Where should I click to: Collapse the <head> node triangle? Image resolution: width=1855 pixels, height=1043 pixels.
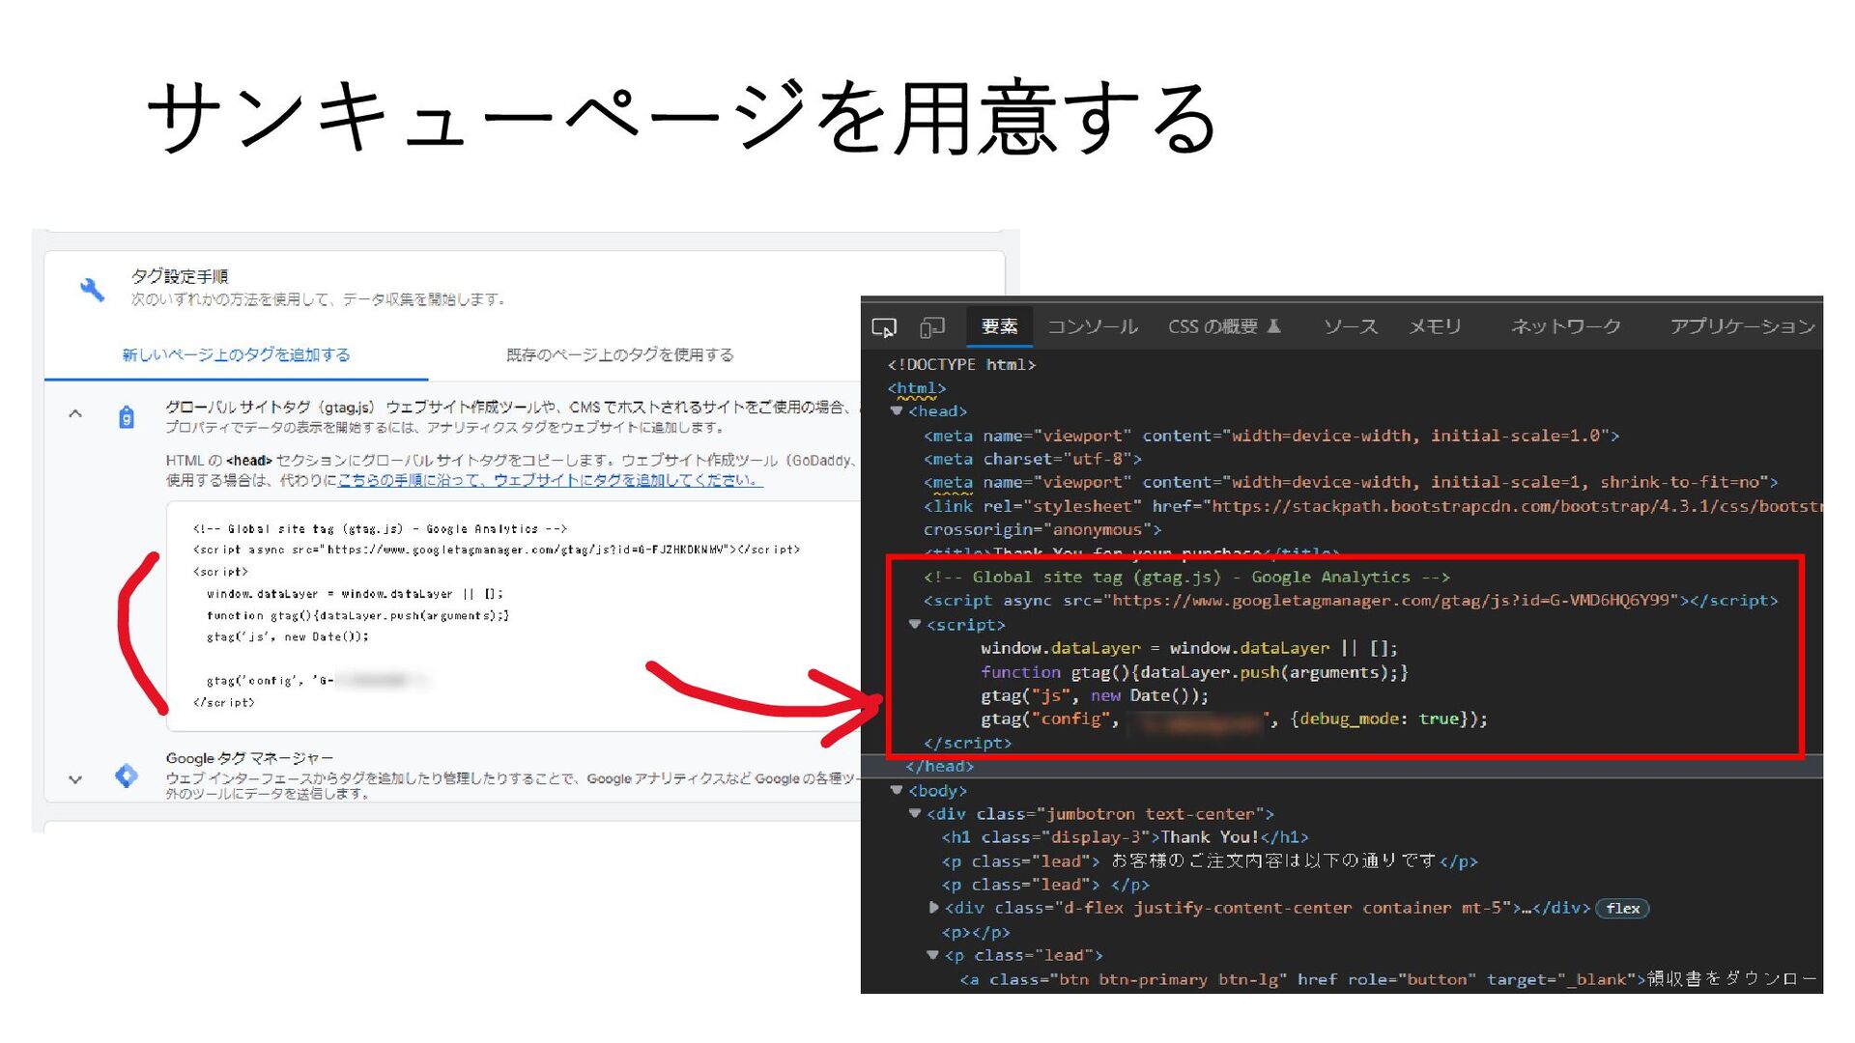pyautogui.click(x=897, y=411)
